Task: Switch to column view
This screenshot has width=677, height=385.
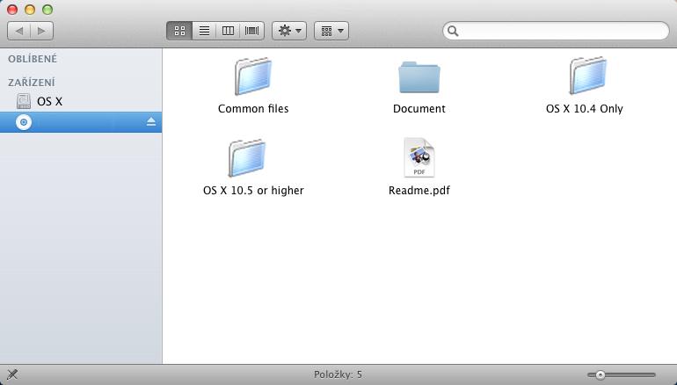Action: pyautogui.click(x=228, y=31)
